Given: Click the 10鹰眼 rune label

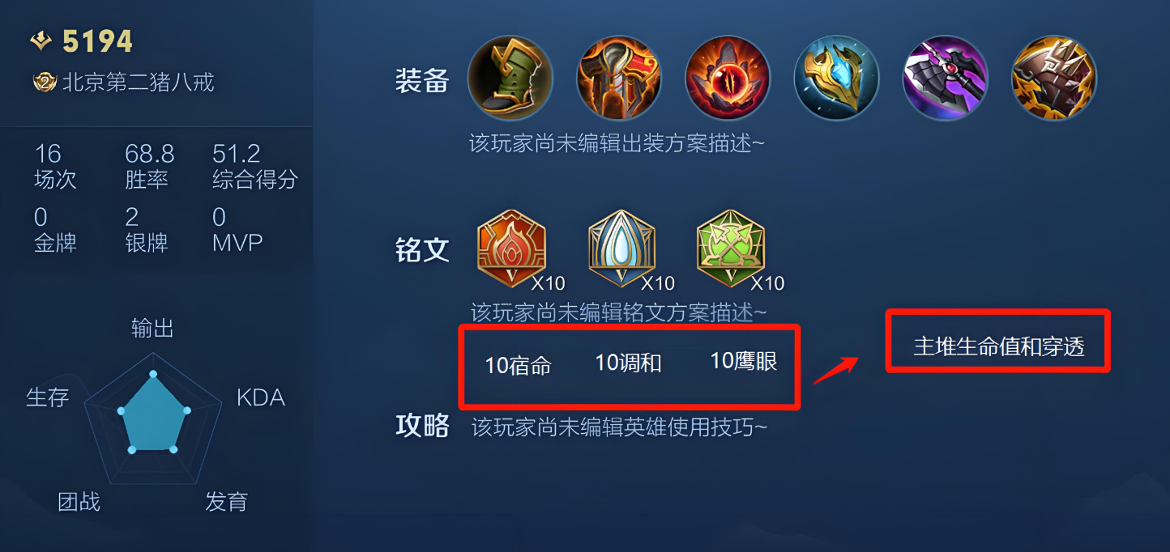Looking at the screenshot, I should (744, 361).
